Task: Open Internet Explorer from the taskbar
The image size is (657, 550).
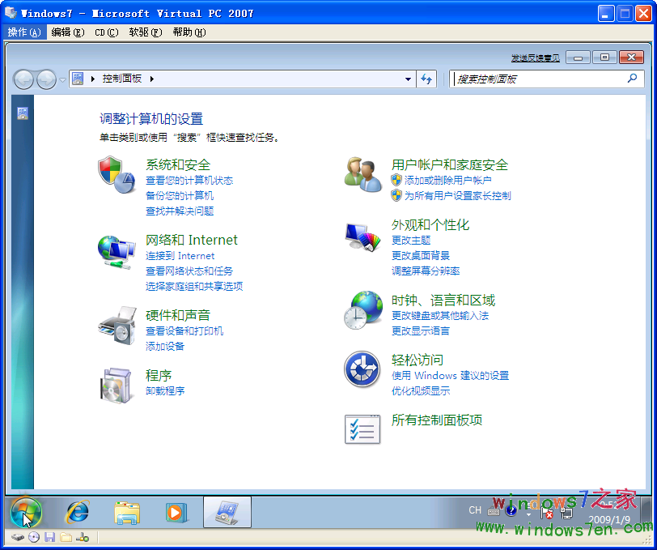Action: coord(78,512)
